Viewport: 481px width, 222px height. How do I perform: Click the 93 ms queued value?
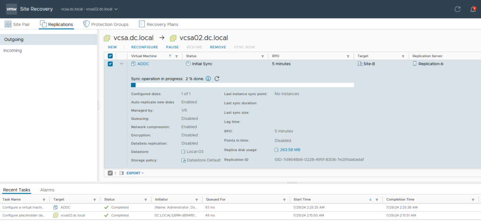pos(210,207)
